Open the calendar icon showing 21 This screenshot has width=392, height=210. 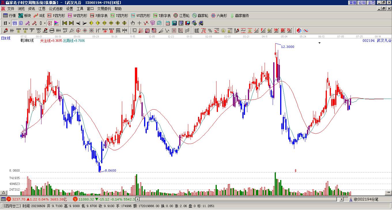[168, 23]
